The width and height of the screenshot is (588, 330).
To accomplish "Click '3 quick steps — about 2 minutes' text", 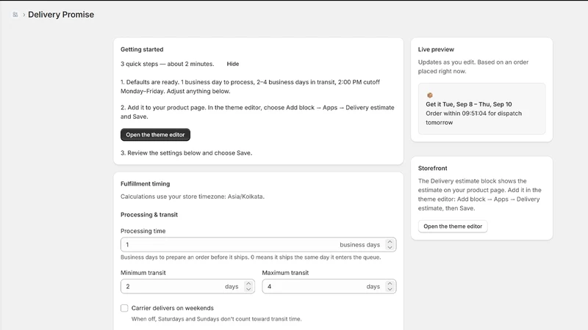I will click(x=168, y=64).
